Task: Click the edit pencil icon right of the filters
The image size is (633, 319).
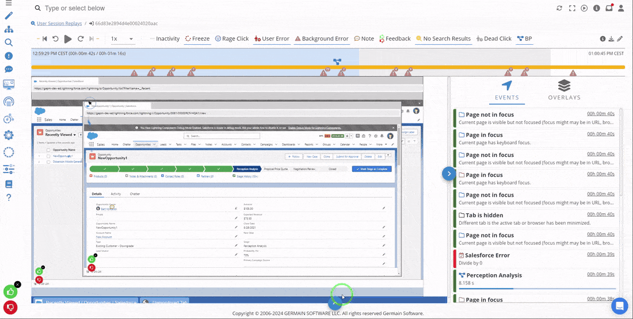Action: point(620,39)
